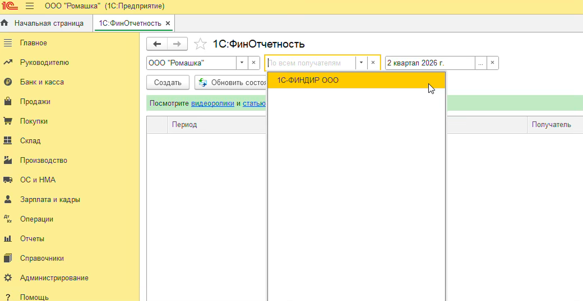
Task: Open the статью link
Action: pos(254,103)
